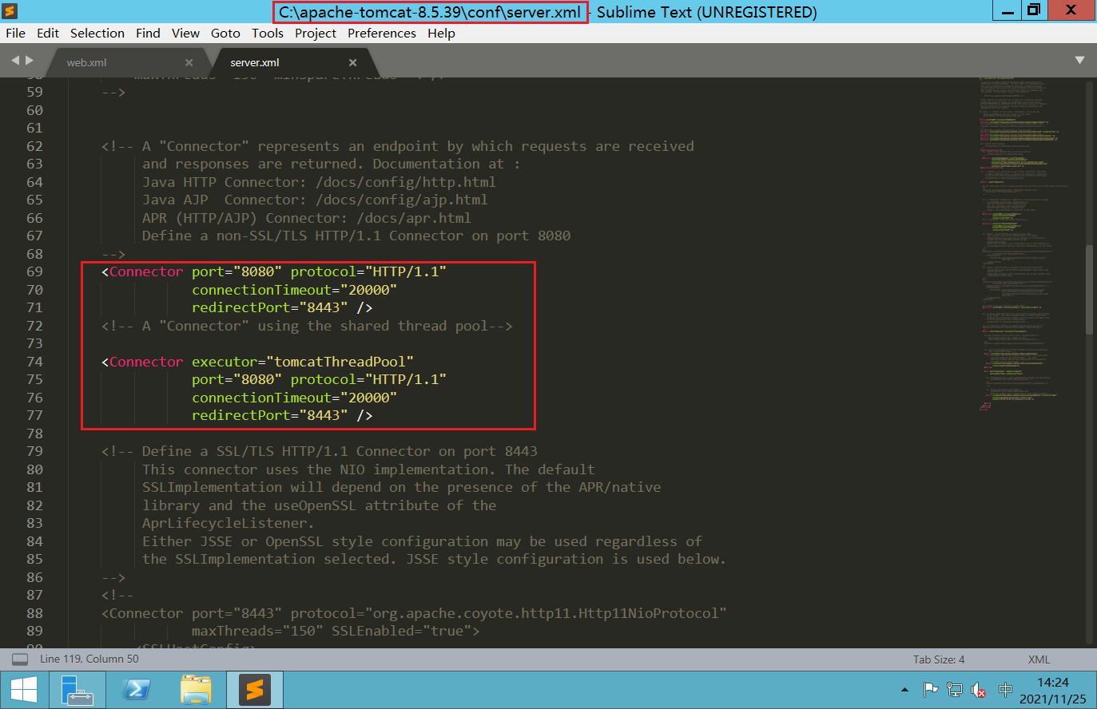This screenshot has width=1097, height=709.
Task: Click the Chinese input method indicator
Action: [x=1005, y=690]
